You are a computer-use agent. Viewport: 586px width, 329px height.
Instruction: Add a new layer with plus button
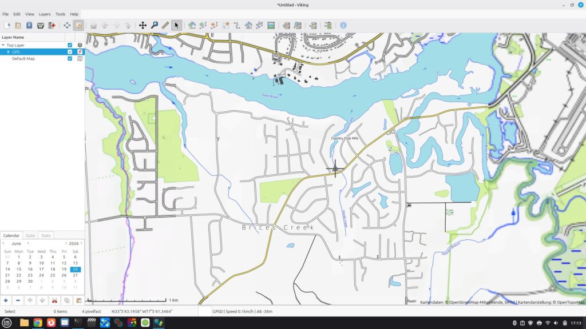(6, 300)
